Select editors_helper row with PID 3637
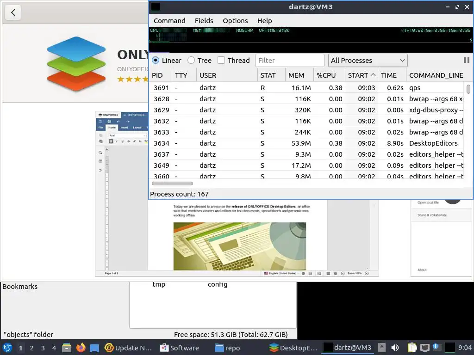The height and width of the screenshot is (355, 474). [306, 154]
